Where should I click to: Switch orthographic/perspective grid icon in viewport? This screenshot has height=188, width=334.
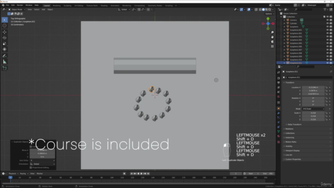click(272, 46)
